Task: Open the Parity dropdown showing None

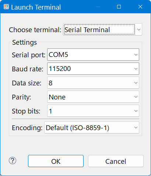Action: point(93,97)
